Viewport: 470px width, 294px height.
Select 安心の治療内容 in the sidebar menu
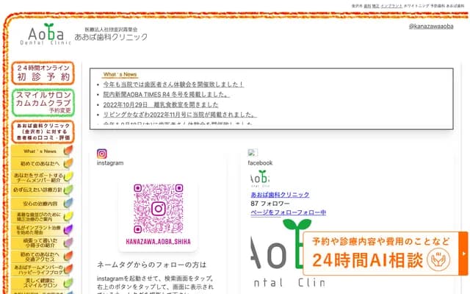tap(40, 204)
